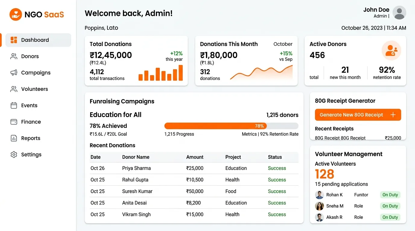Click On Duty badge for Sneha M
Image resolution: width=415 pixels, height=231 pixels.
point(390,206)
